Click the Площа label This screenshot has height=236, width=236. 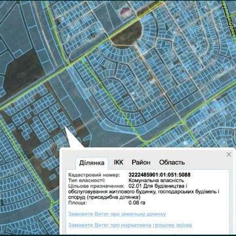[x=77, y=203]
